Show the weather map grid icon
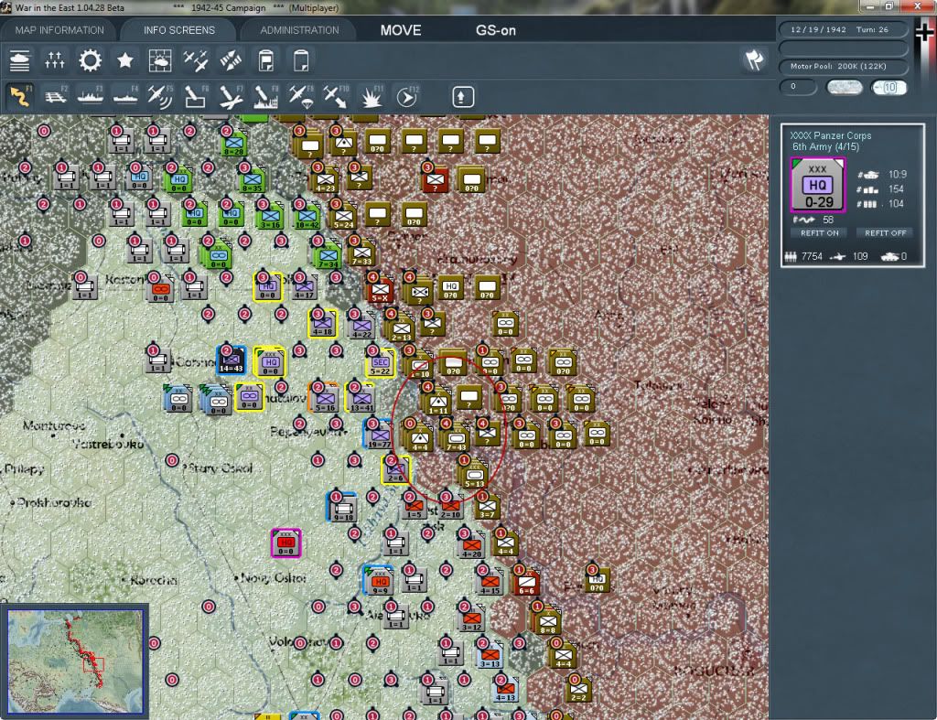 pos(160,60)
